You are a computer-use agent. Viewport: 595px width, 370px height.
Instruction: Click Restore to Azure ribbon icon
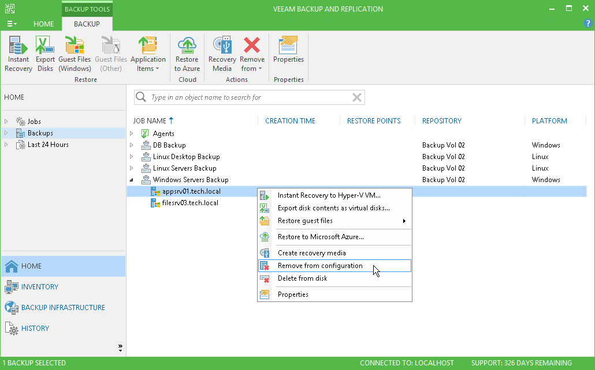point(187,54)
